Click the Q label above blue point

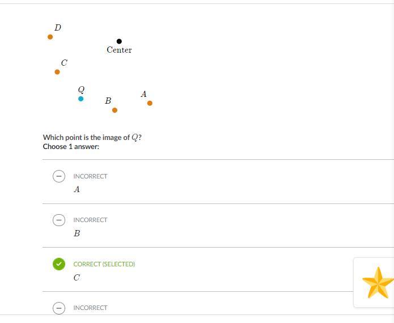(81, 90)
